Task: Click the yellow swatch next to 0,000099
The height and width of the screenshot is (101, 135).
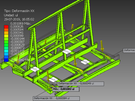Action: click(x=6, y=36)
